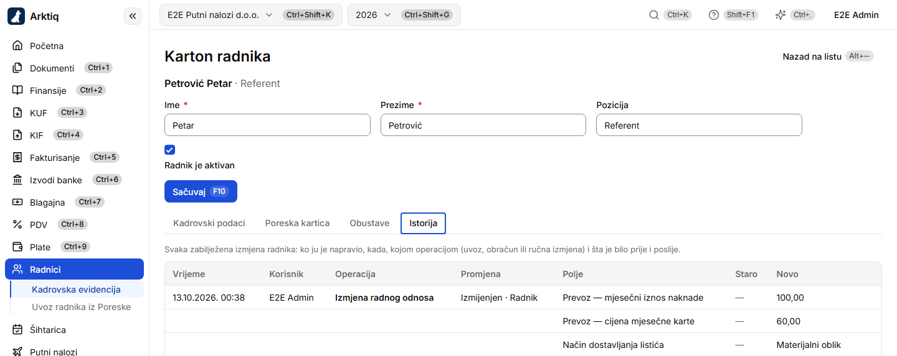The image size is (897, 356).
Task: Click into the Prezime input field
Action: point(483,125)
